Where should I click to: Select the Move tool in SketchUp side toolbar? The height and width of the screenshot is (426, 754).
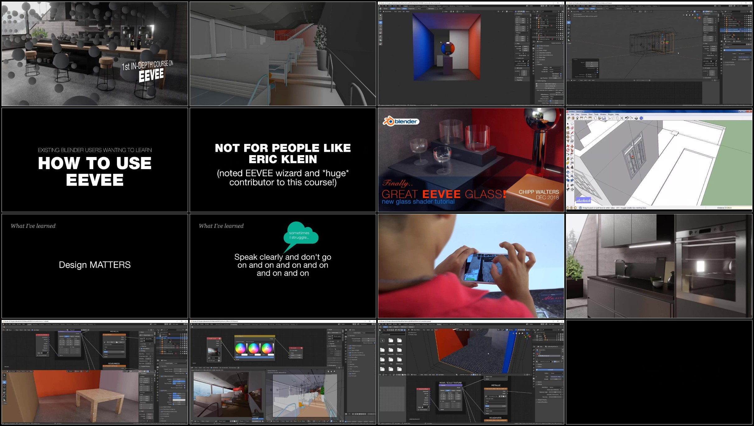coord(568,146)
